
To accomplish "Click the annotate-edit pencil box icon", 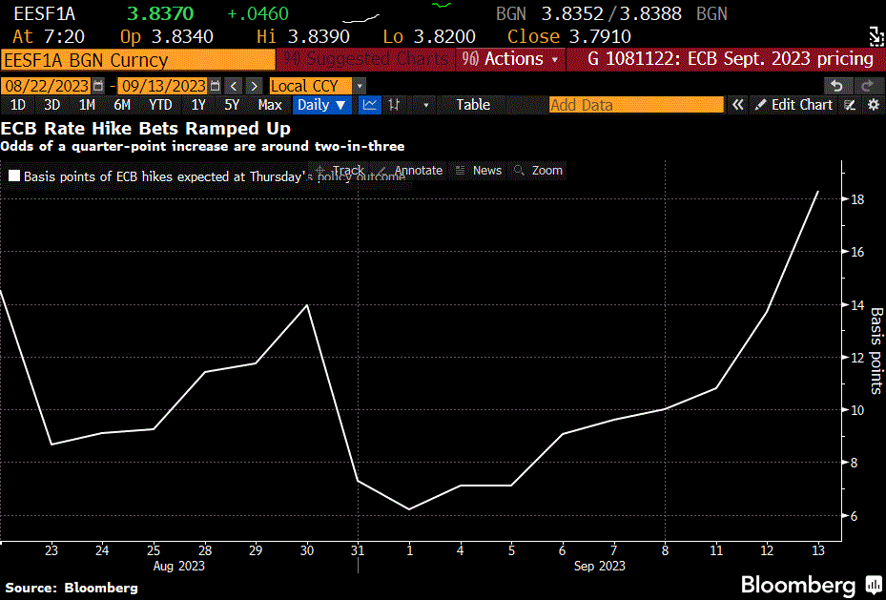I will pyautogui.click(x=850, y=105).
